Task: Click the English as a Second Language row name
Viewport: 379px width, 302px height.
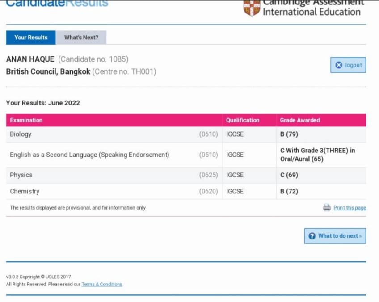Action: 89,155
